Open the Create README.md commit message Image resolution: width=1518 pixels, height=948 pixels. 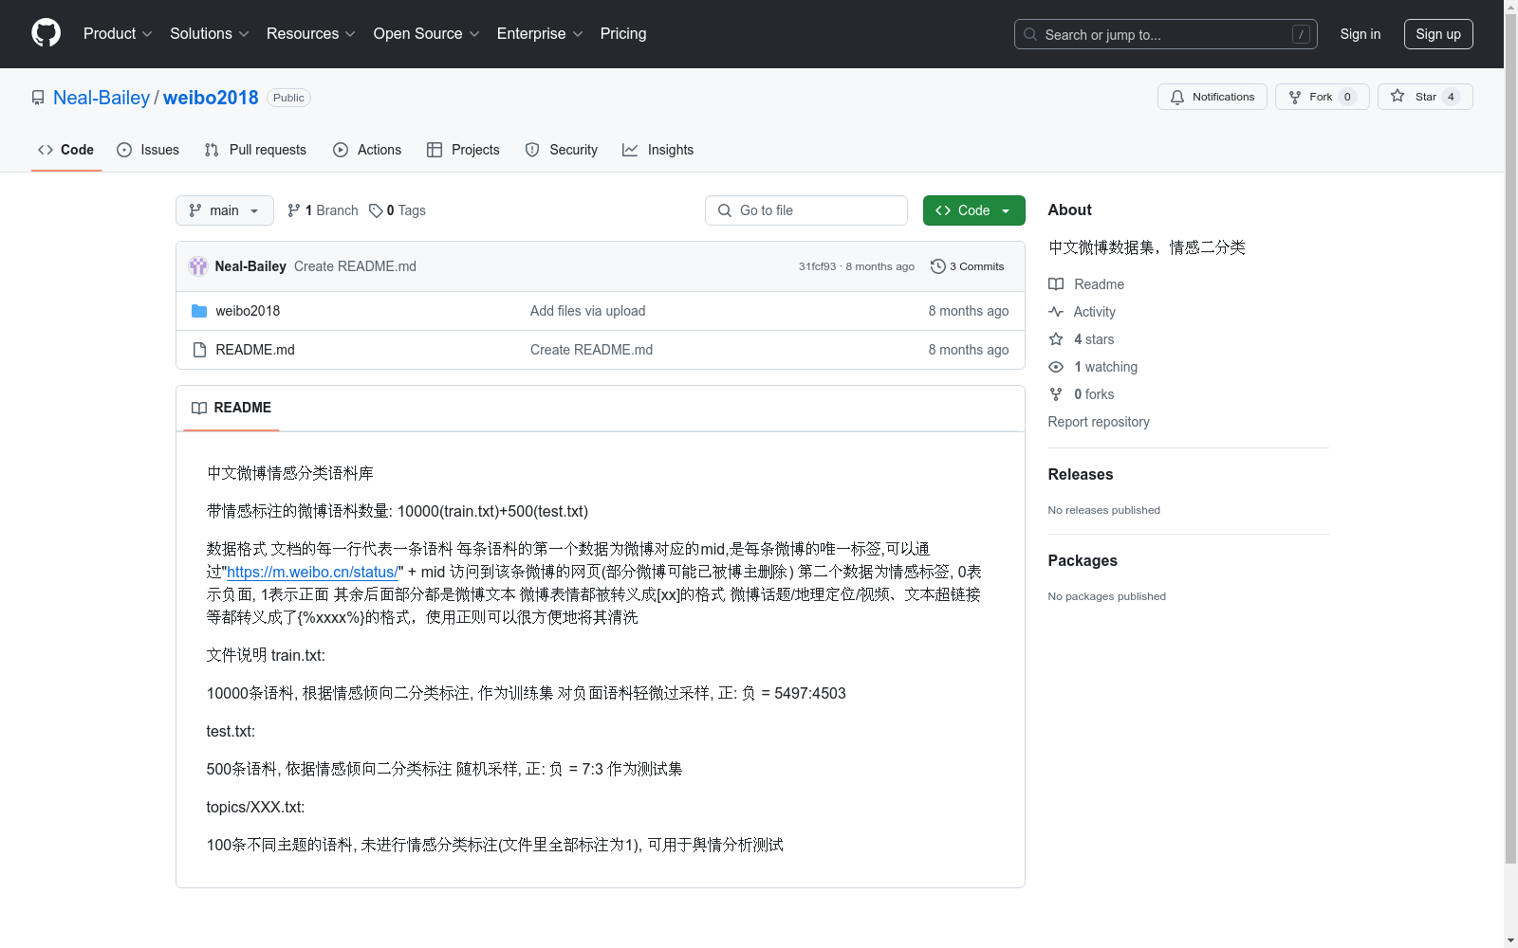tap(355, 266)
